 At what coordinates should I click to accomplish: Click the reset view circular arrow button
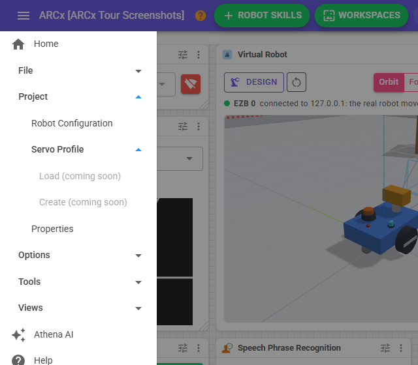point(296,82)
